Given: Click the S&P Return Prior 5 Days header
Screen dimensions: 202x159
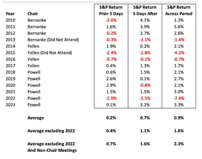Looking at the screenshot, I should point(111,10).
